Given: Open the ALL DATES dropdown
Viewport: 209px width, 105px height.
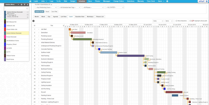Looking at the screenshot, I should [x=115, y=7].
